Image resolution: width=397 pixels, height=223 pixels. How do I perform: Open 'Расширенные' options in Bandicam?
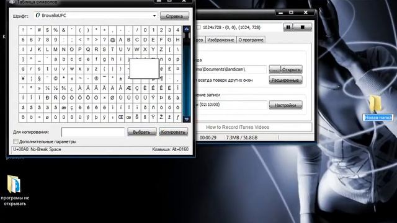click(285, 80)
